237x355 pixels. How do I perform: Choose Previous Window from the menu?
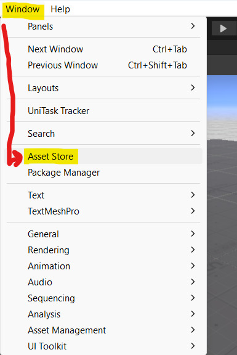[x=103, y=65]
